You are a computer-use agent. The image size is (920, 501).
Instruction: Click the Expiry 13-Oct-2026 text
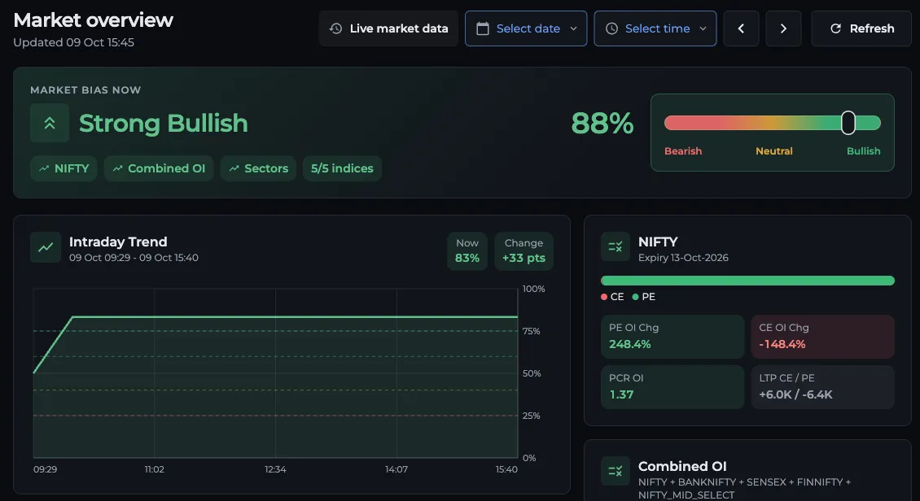(683, 258)
